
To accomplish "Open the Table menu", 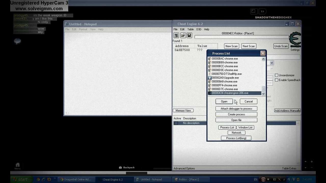I will click(x=191, y=29).
